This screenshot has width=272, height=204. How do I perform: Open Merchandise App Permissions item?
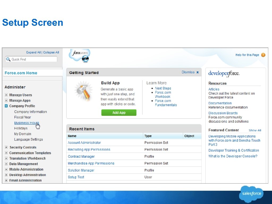[x=91, y=163]
